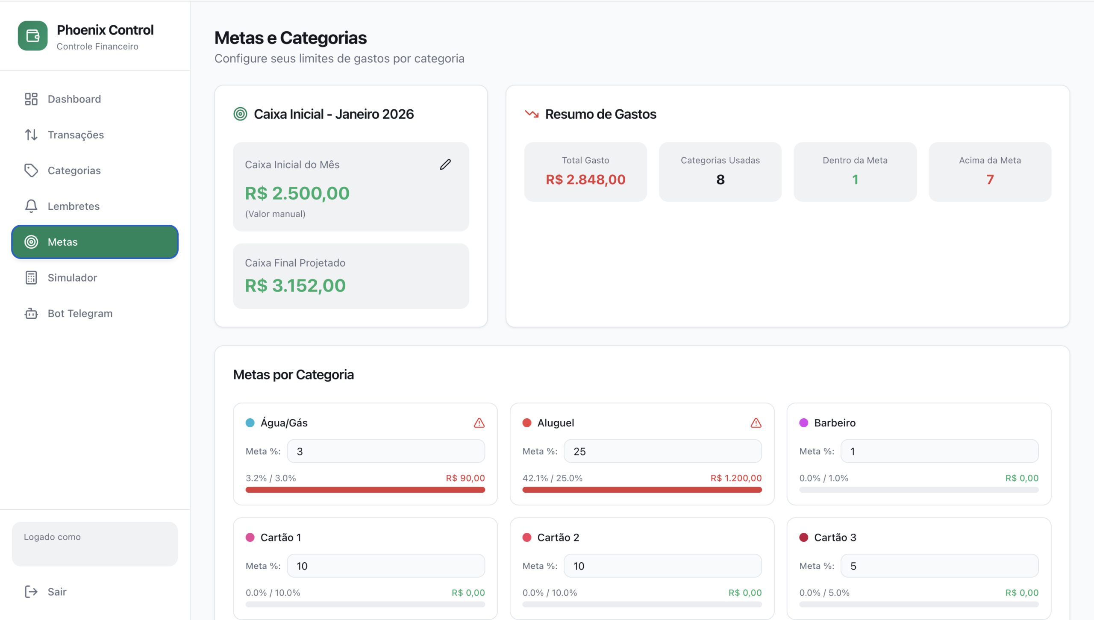Click the Phoenix Control wallet logo icon

pos(32,36)
